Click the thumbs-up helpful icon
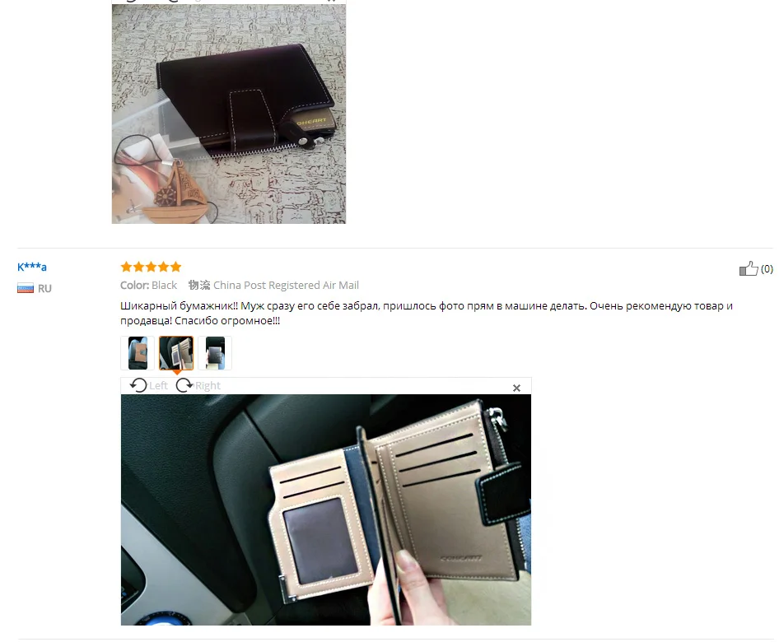The width and height of the screenshot is (779, 642). [749, 268]
